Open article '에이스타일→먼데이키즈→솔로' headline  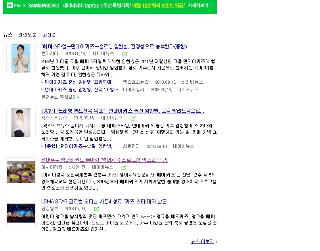coord(114,46)
